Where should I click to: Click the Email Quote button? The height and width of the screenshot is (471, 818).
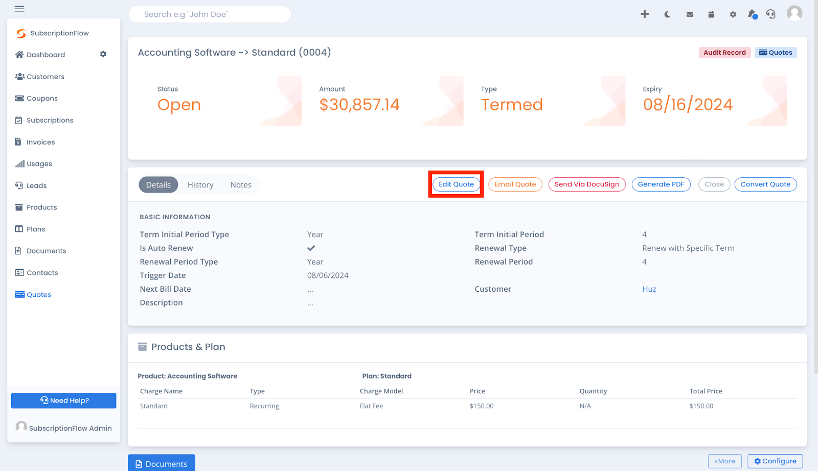[x=515, y=184]
